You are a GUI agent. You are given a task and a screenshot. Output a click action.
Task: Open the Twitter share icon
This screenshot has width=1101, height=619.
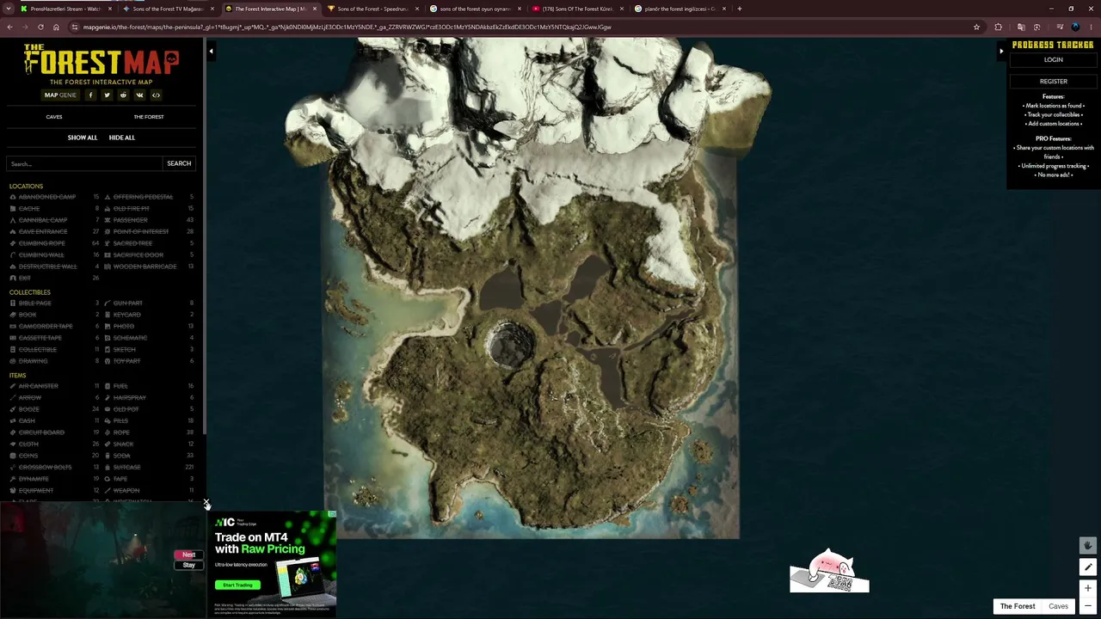click(107, 95)
